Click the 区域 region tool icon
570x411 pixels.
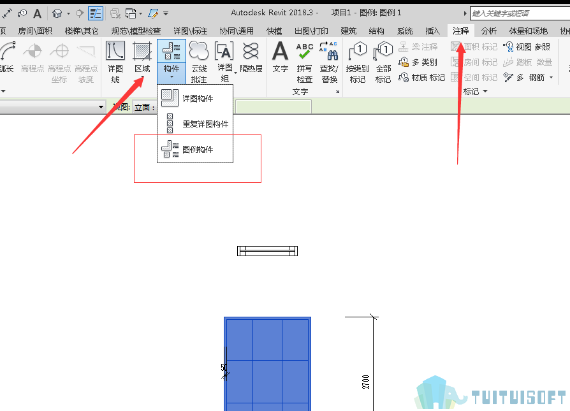[x=142, y=51]
